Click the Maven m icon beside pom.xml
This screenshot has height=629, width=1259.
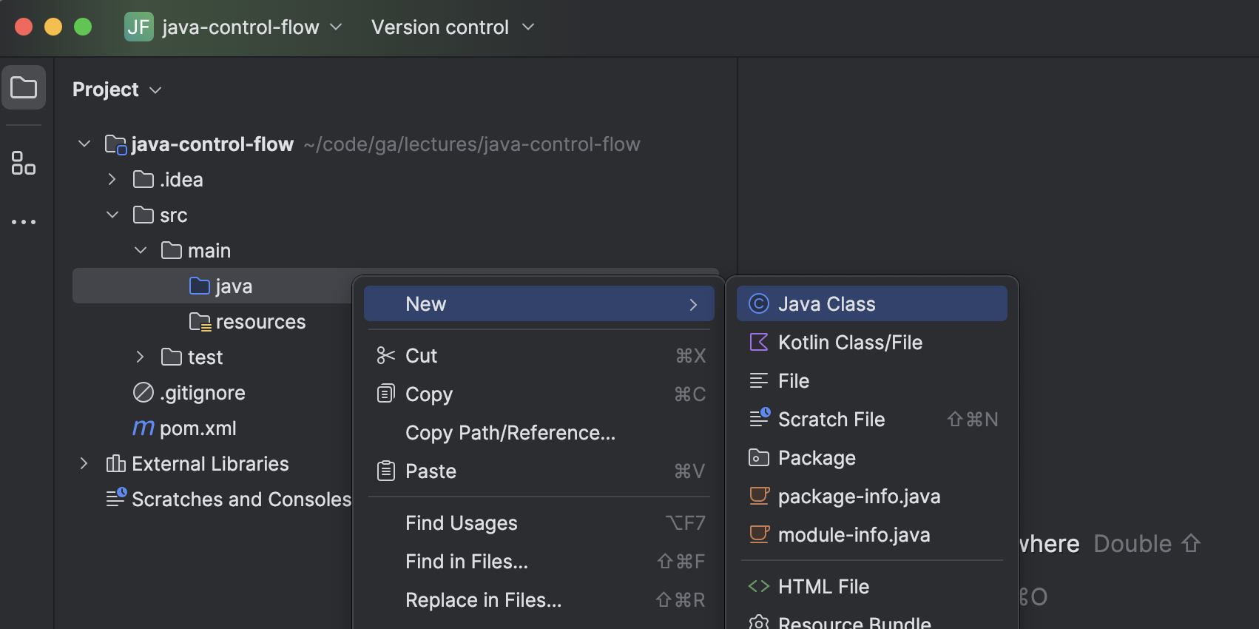tap(144, 428)
